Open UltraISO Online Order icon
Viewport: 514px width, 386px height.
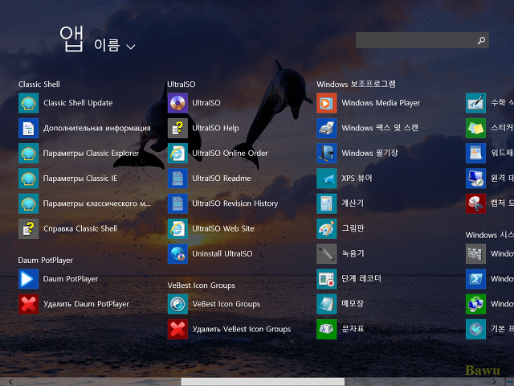click(x=177, y=154)
